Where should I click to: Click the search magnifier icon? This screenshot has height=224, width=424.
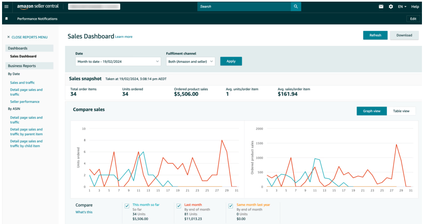[296, 7]
